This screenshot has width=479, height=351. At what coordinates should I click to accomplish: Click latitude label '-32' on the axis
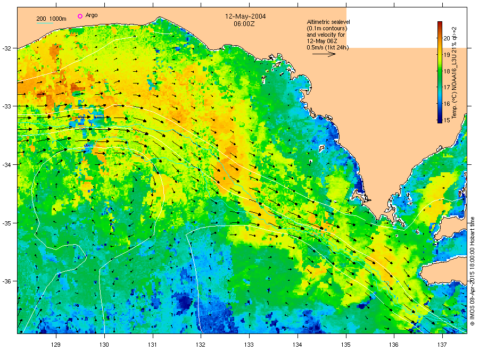coord(7,48)
